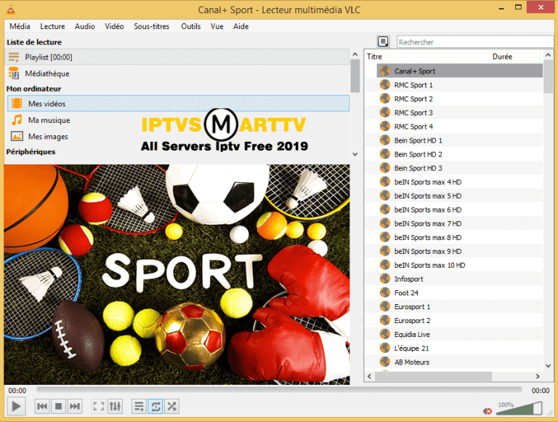Click the Eurosport 2 globe icon
The image size is (558, 422).
coord(384,320)
